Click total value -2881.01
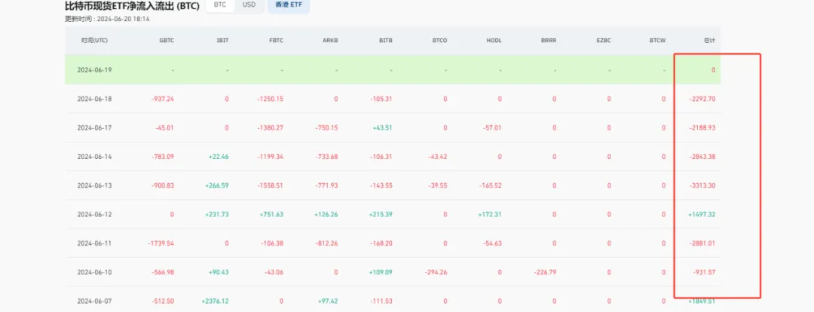The height and width of the screenshot is (312, 814). coord(703,243)
